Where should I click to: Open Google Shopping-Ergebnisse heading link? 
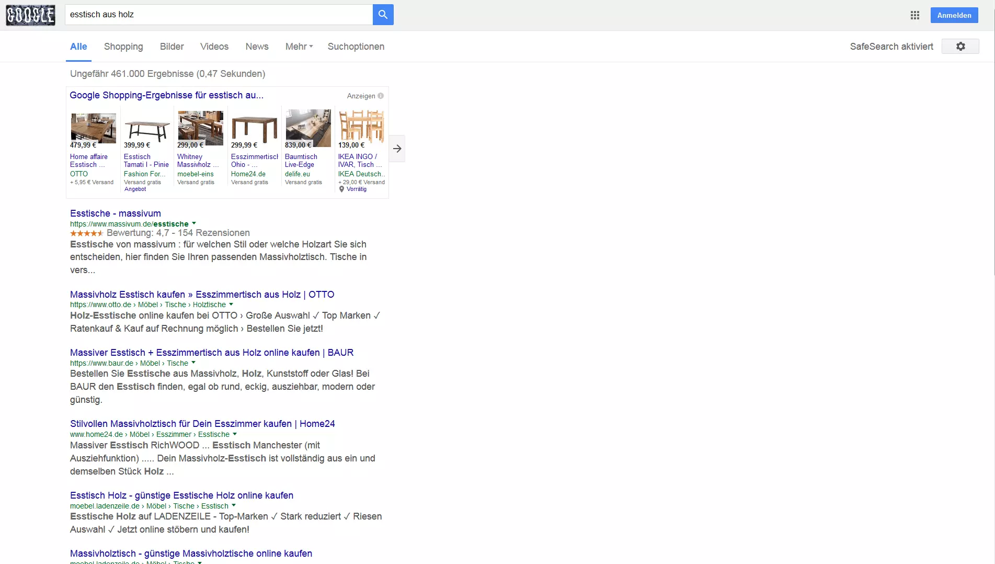click(x=166, y=95)
